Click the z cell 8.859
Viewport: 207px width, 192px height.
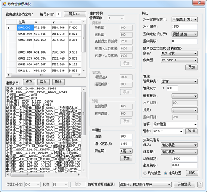pyautogui.click(x=75, y=58)
